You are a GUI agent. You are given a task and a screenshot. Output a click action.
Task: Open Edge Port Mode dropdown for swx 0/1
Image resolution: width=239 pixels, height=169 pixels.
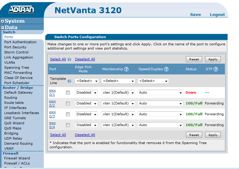pos(86,92)
